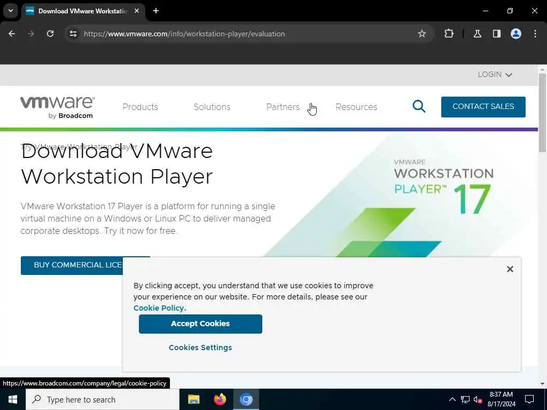Open the taskbar clock and date

pos(501,399)
